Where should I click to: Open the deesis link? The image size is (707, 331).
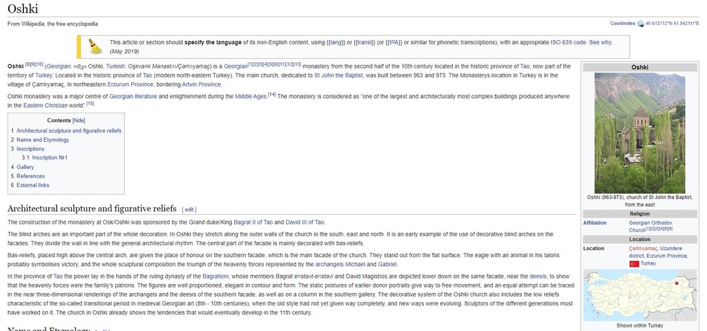point(537,276)
